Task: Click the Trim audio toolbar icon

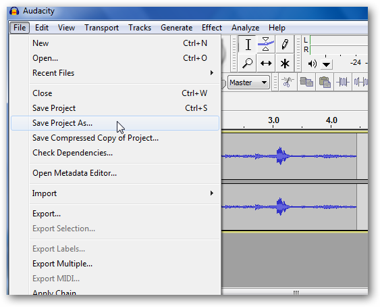Action: tap(343, 82)
